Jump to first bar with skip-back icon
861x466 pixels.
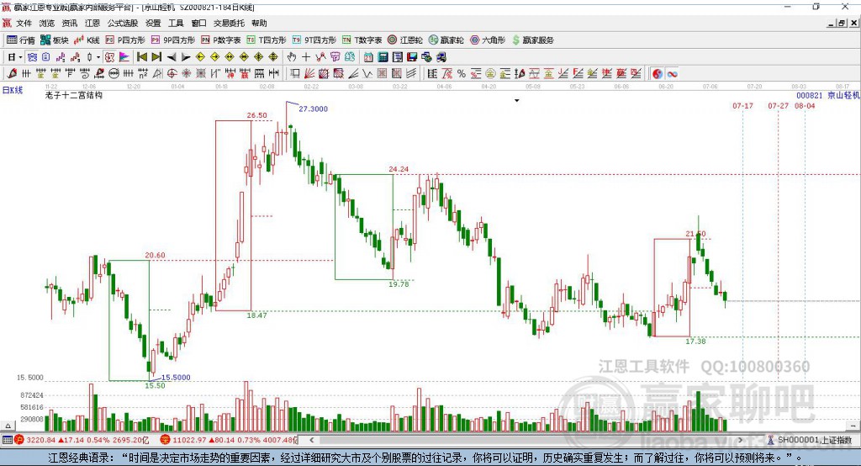[142, 57]
